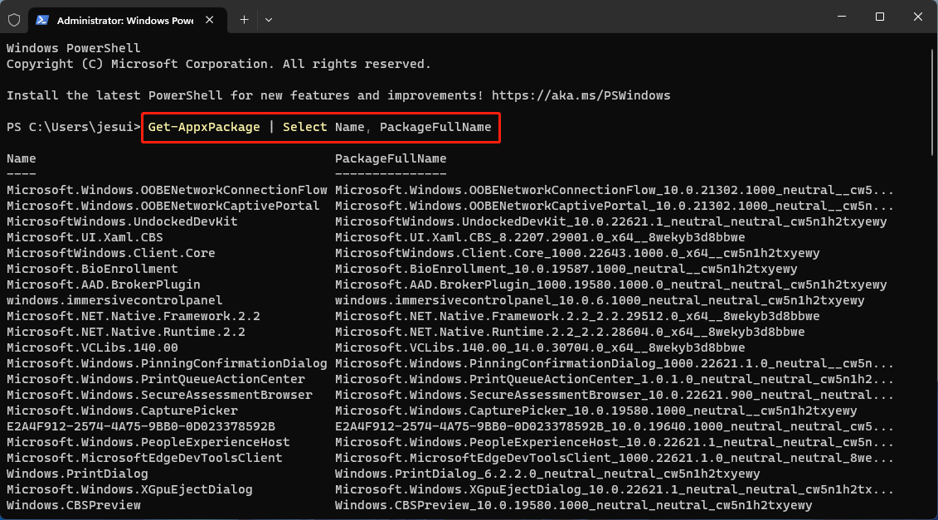Click full name Microsoft.NET.Native.Framework.2.2_2.2.29512.0

coord(577,316)
